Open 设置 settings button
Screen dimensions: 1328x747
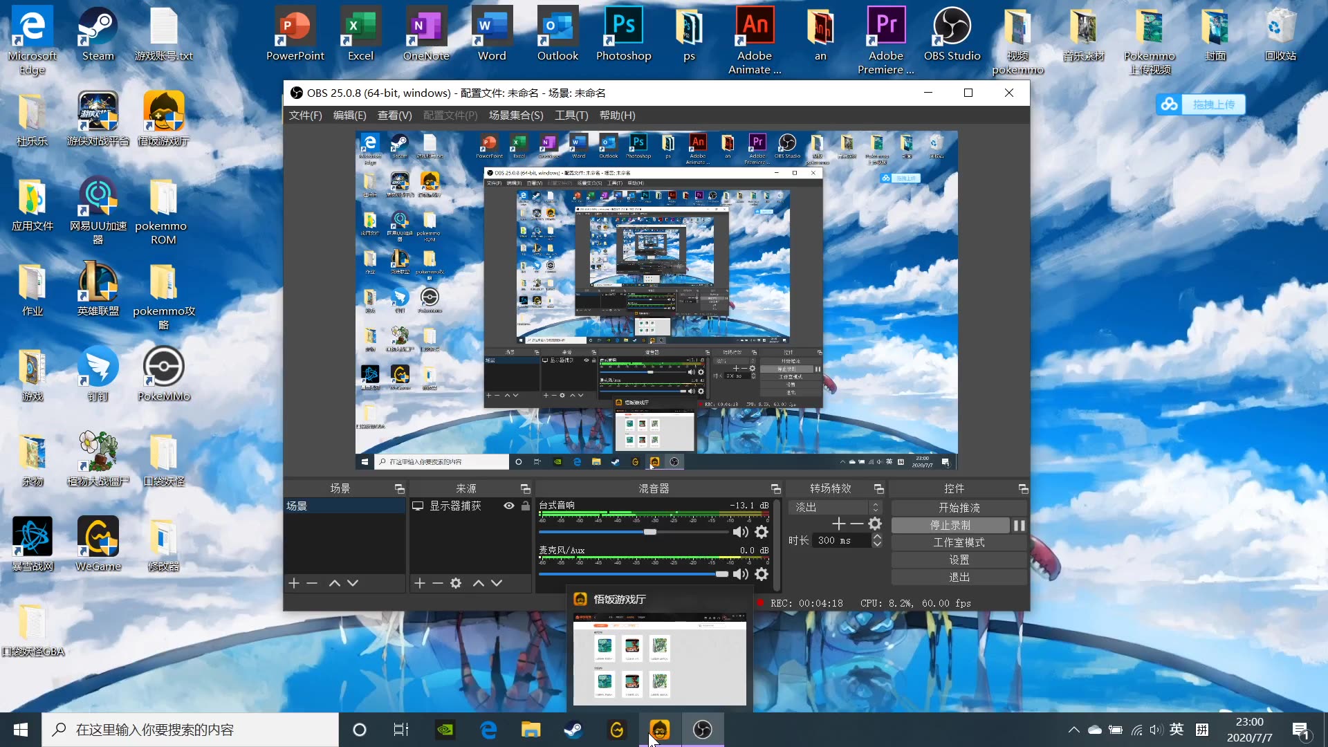pyautogui.click(x=959, y=560)
